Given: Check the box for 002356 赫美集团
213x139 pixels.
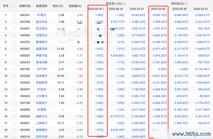Looking at the screenshot, I should (x=14, y=130).
